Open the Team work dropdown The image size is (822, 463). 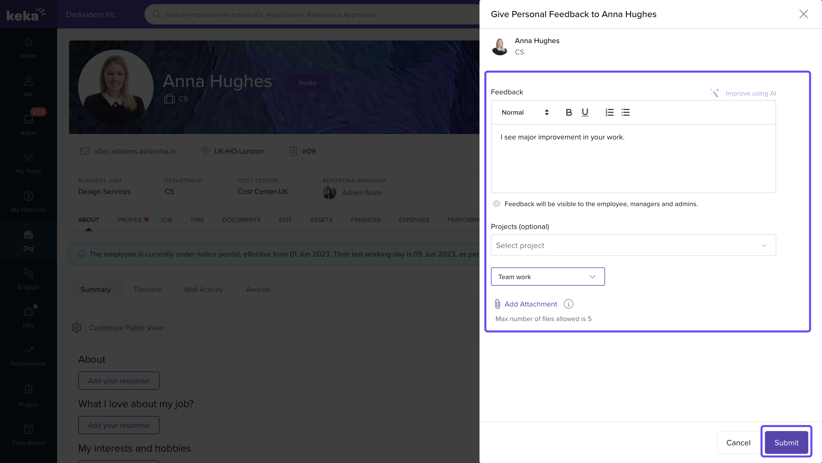pos(548,277)
